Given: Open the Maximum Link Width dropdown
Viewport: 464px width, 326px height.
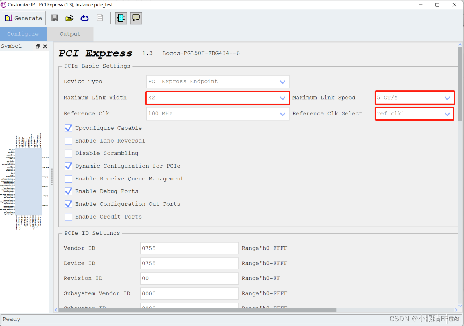Looking at the screenshot, I should [217, 98].
